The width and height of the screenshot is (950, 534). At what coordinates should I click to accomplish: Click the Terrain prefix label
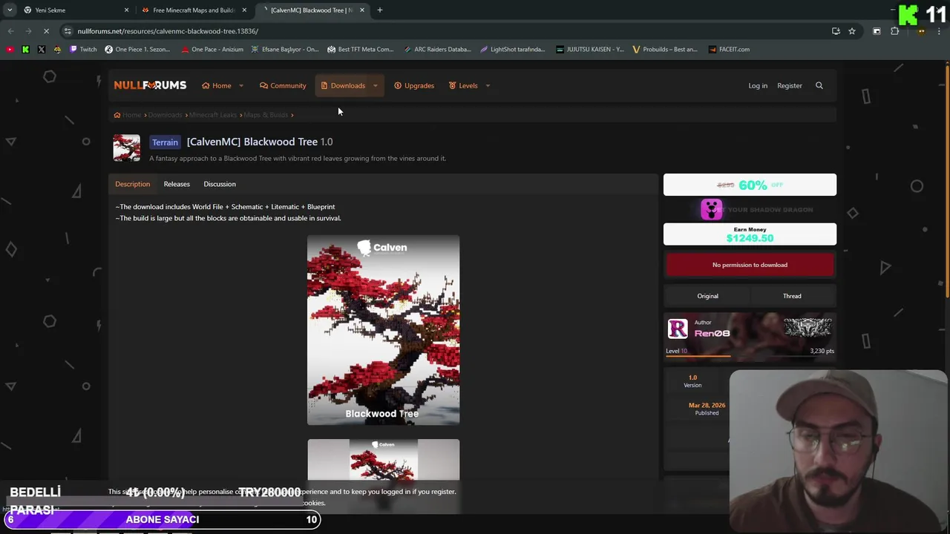pyautogui.click(x=165, y=142)
